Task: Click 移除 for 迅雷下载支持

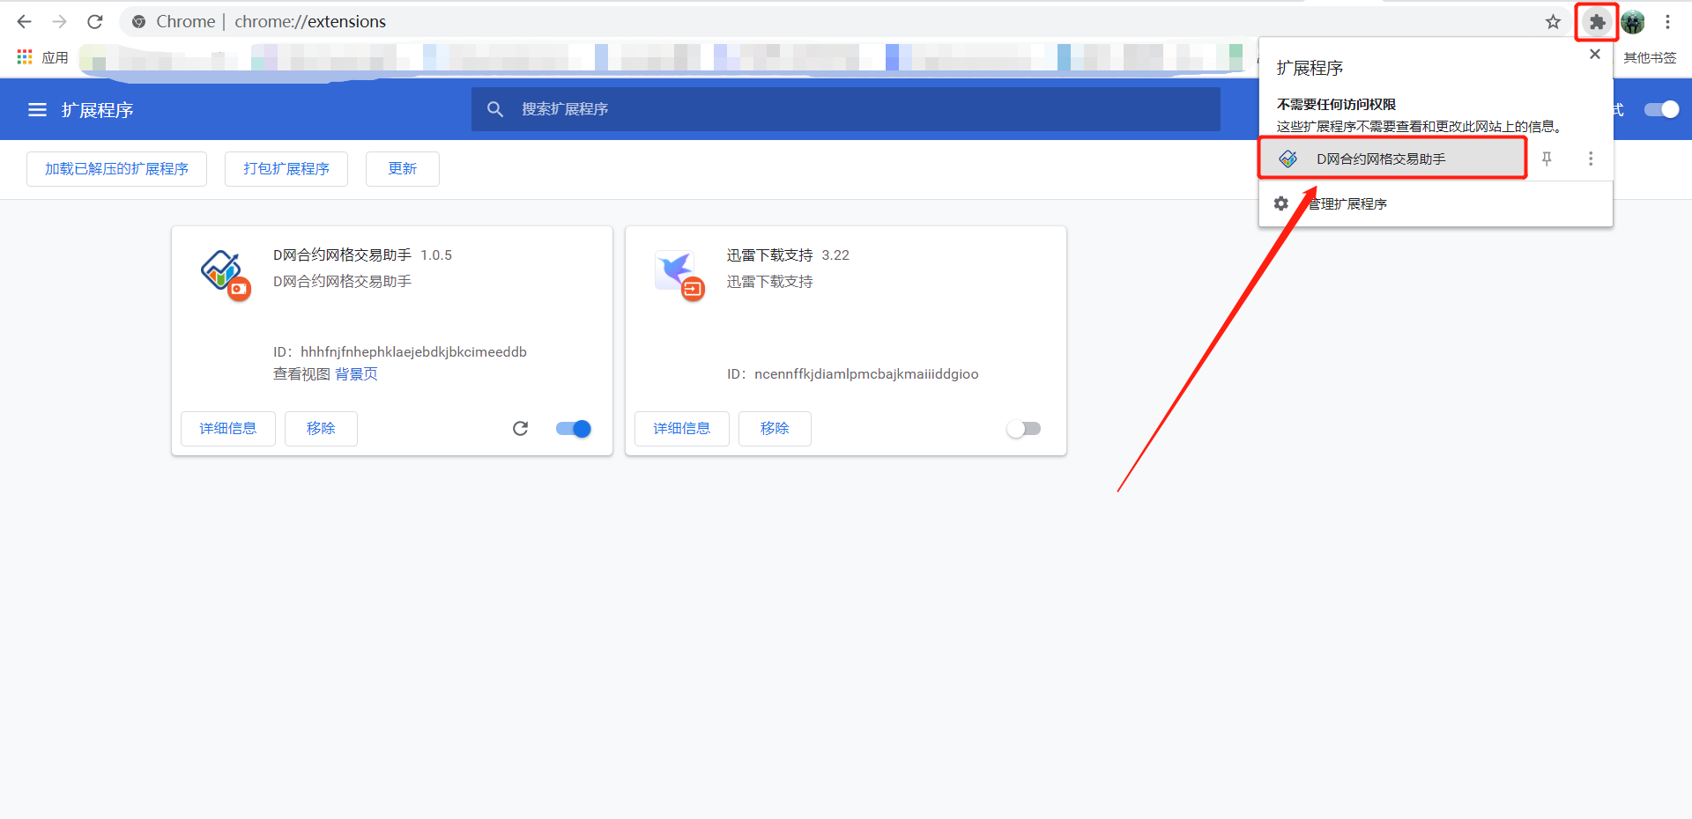Action: (775, 429)
